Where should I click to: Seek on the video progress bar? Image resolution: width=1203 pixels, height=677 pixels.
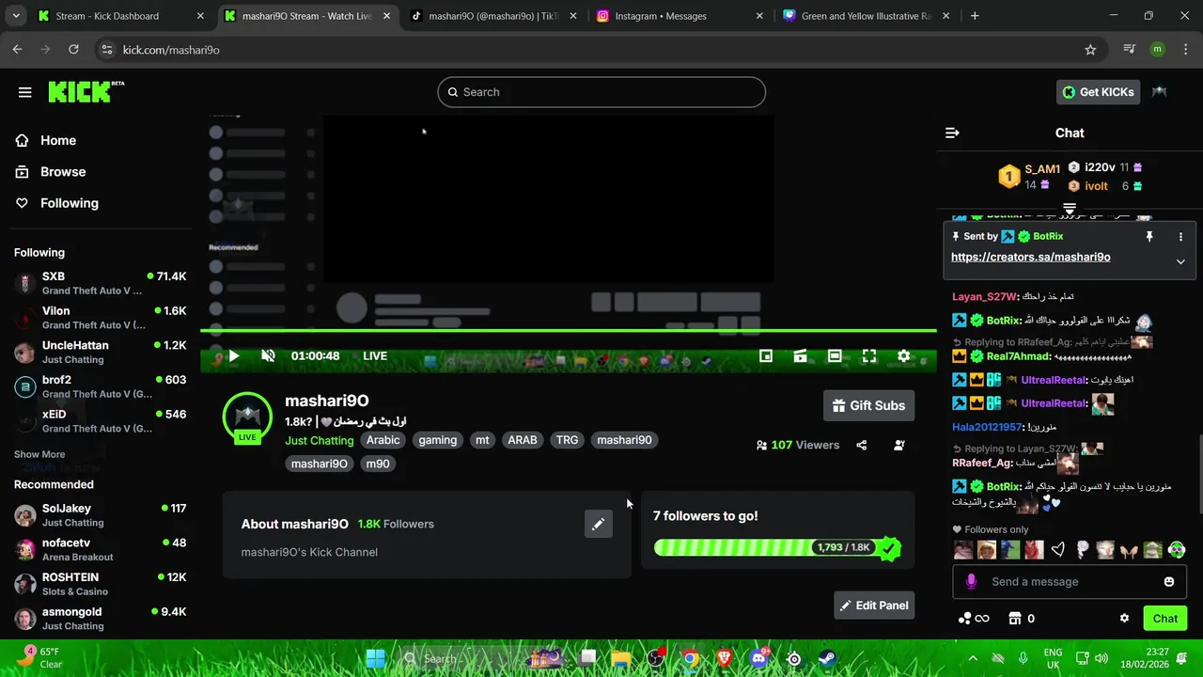click(x=569, y=331)
